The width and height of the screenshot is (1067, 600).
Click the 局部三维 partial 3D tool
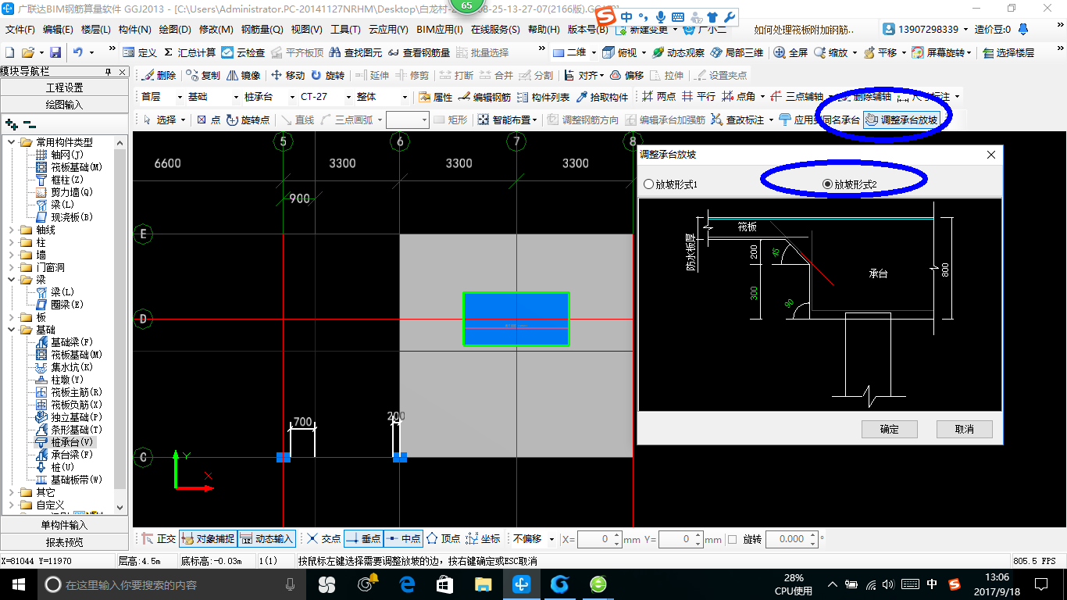(x=737, y=52)
